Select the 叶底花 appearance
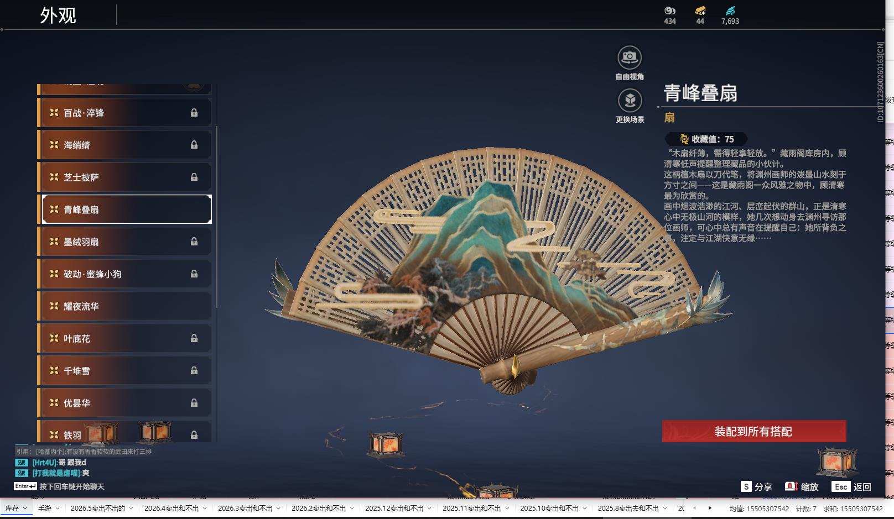 (x=125, y=338)
